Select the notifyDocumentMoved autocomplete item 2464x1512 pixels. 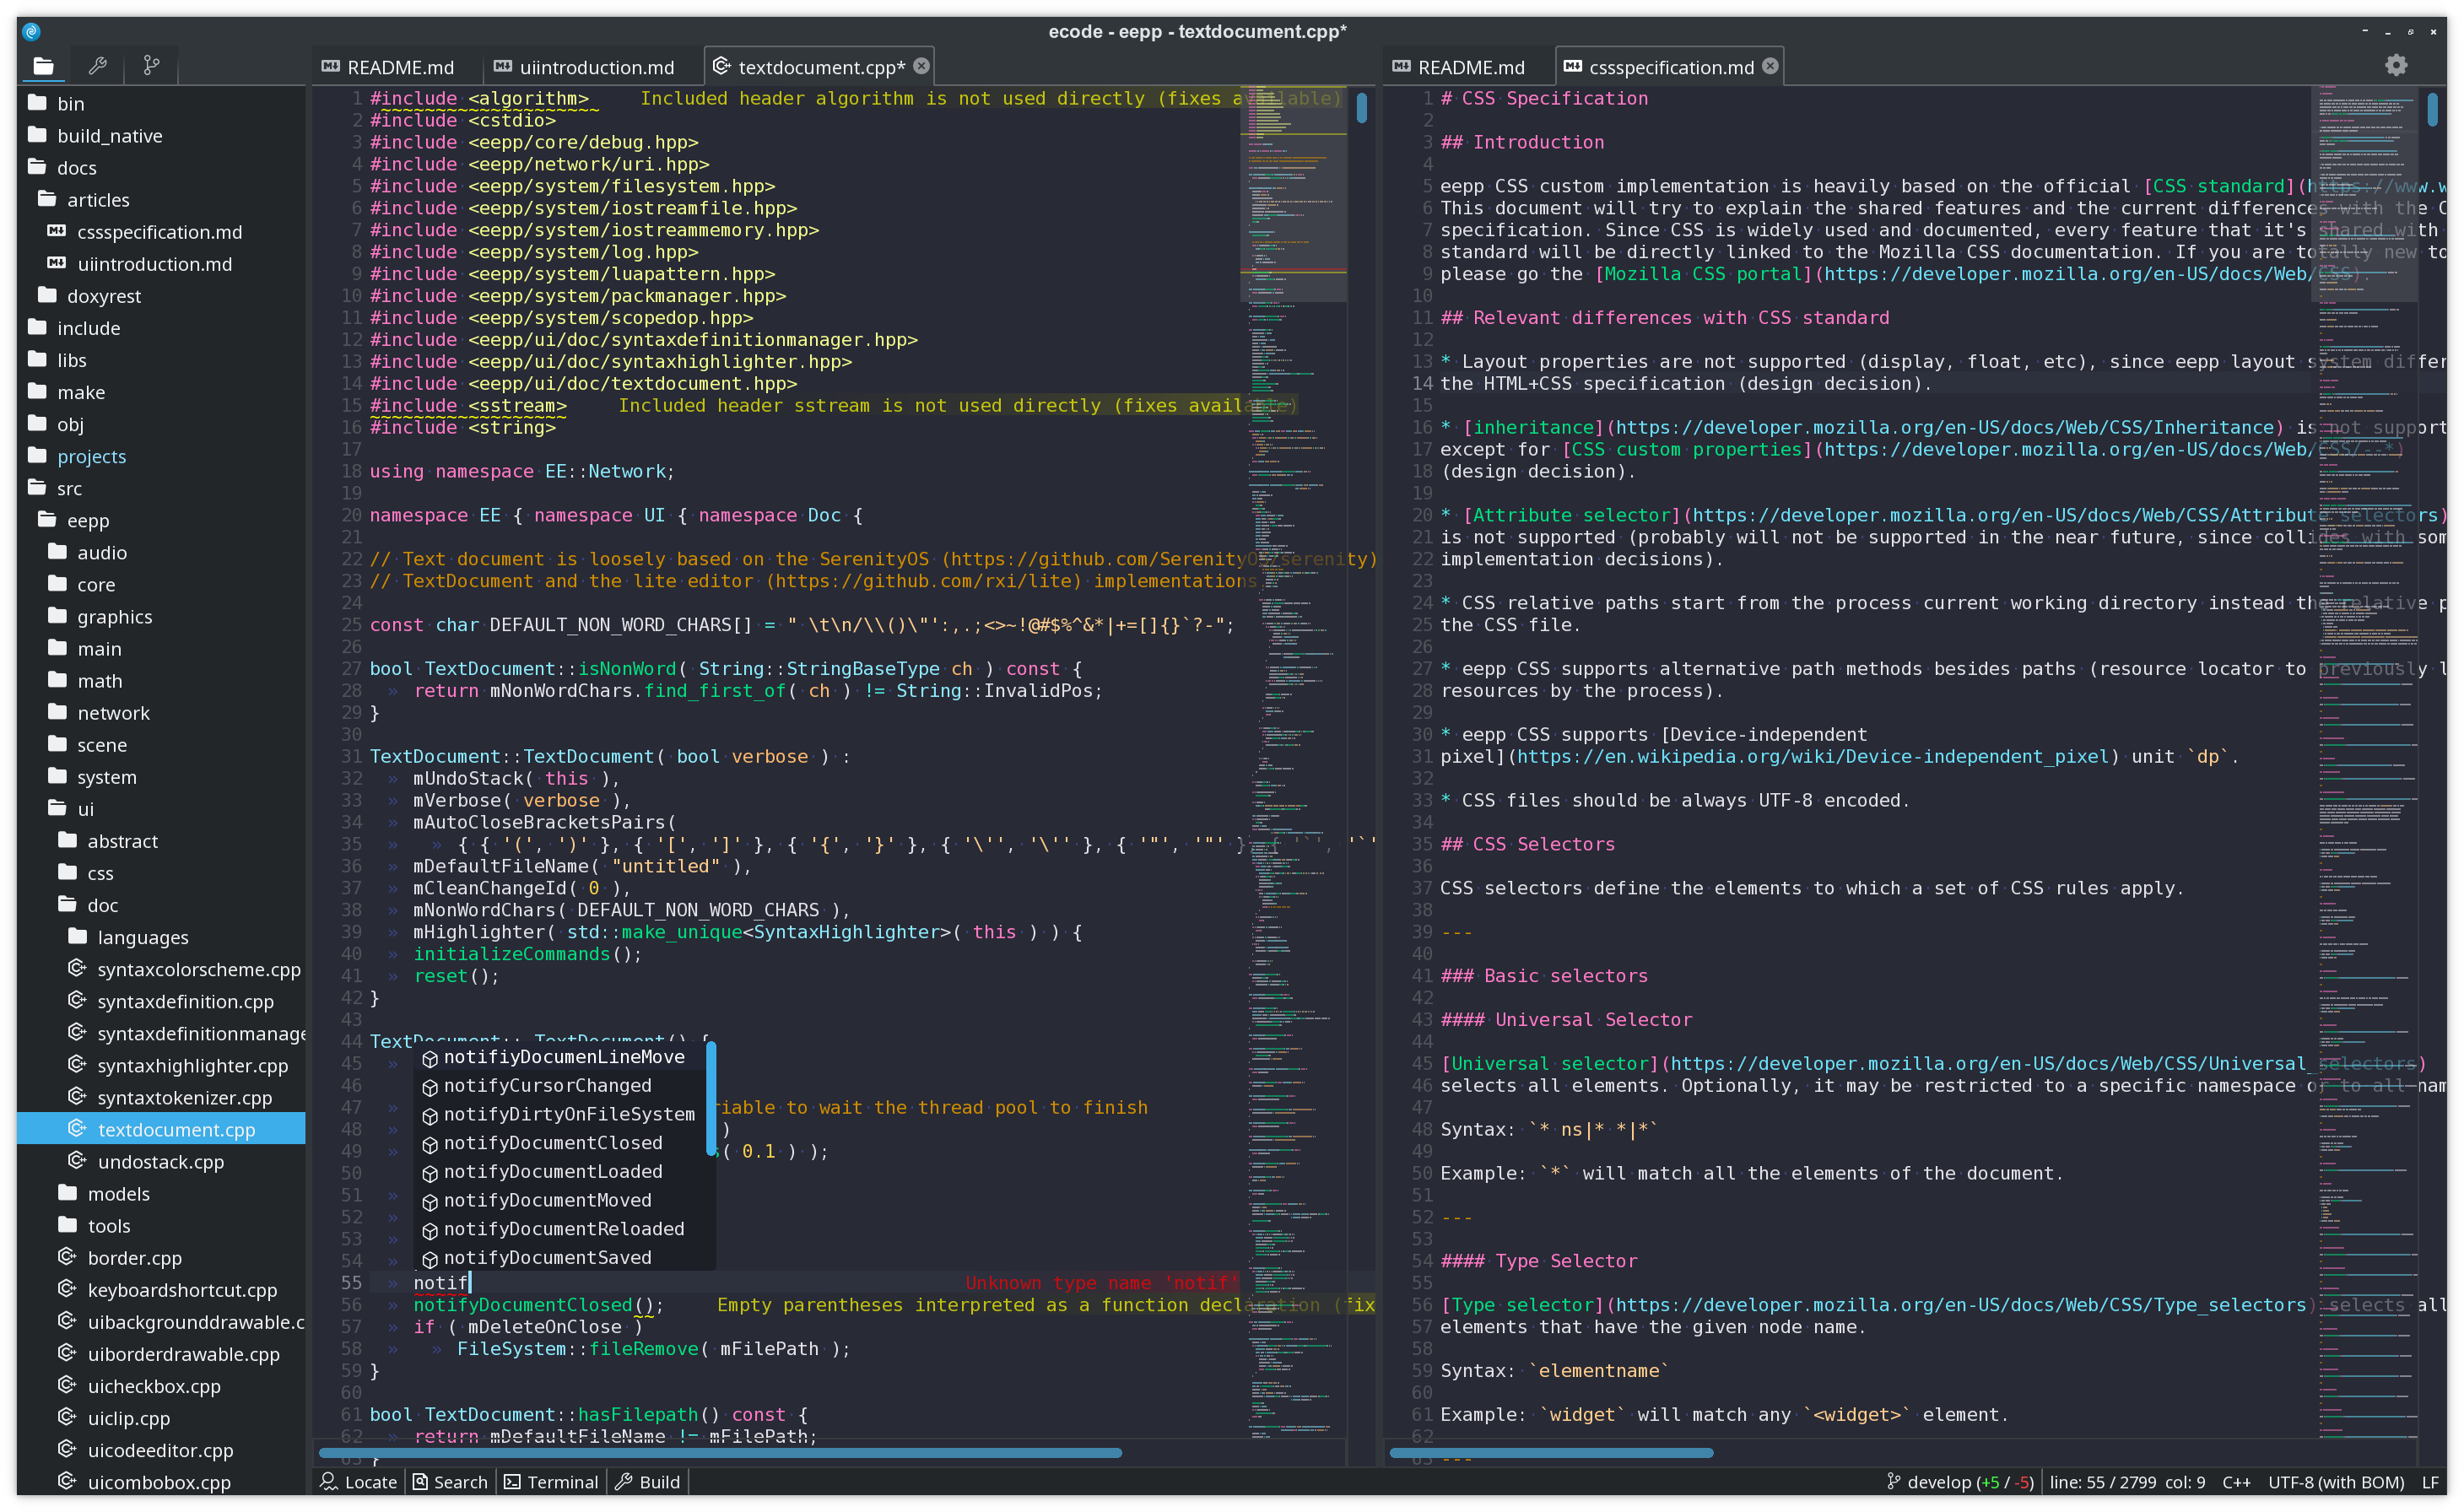[x=546, y=1199]
